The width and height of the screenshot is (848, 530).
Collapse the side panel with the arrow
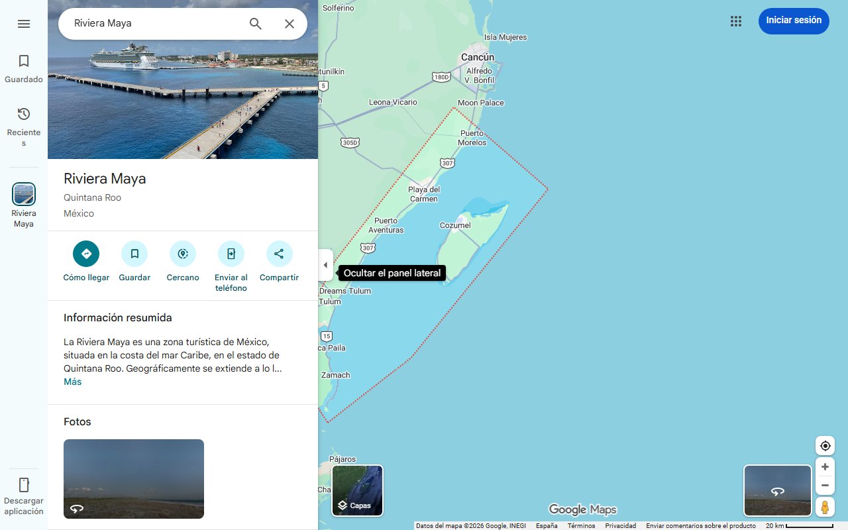pos(325,265)
